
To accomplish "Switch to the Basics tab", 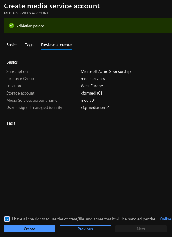I will coord(12,45).
